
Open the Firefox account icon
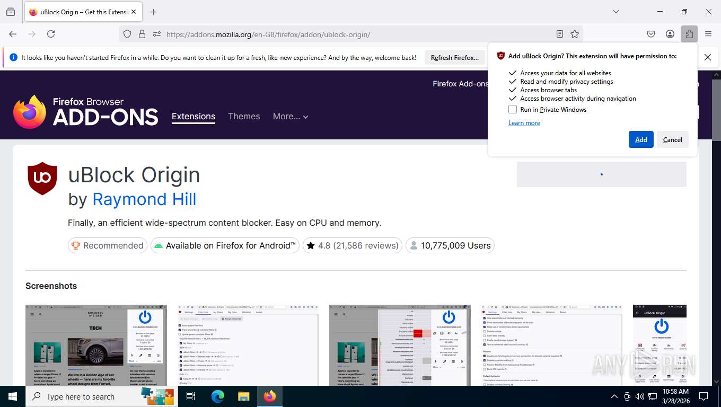670,34
